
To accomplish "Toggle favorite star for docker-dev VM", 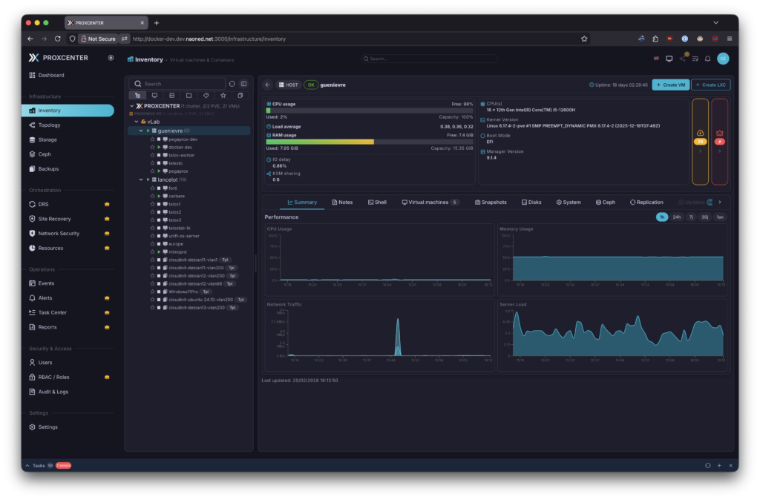I will tap(152, 147).
